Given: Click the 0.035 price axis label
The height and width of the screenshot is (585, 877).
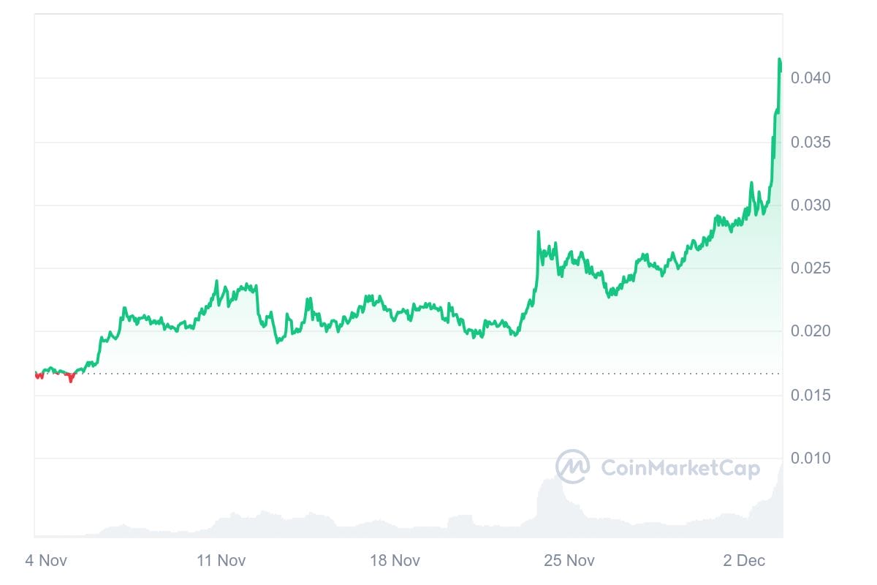Looking at the screenshot, I should pyautogui.click(x=810, y=142).
